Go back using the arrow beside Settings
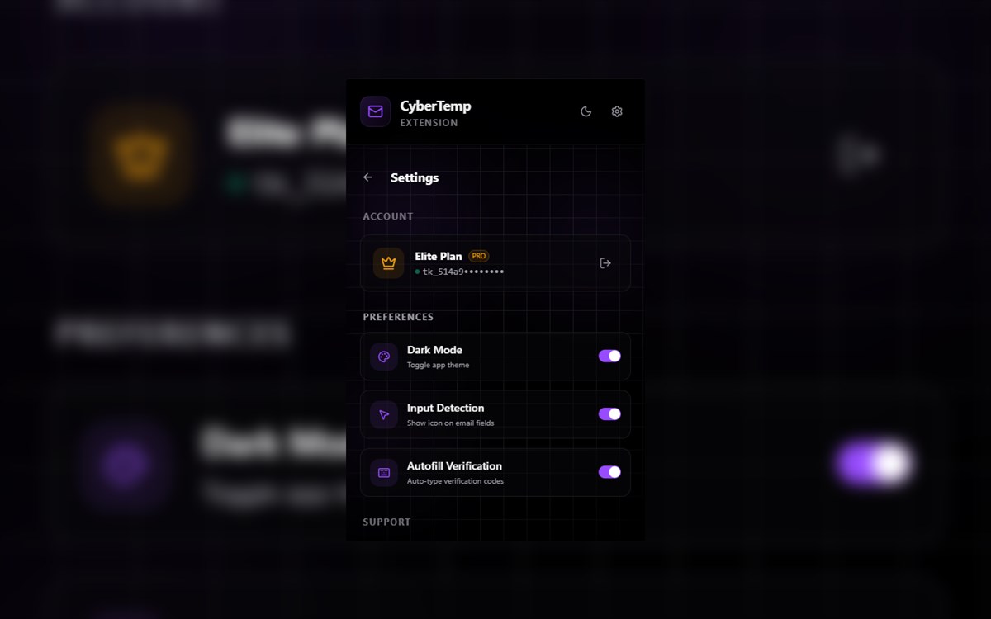Image resolution: width=991 pixels, height=619 pixels. pyautogui.click(x=367, y=177)
